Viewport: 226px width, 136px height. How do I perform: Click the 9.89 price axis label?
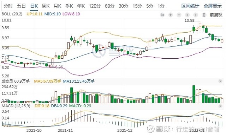tap(6, 28)
